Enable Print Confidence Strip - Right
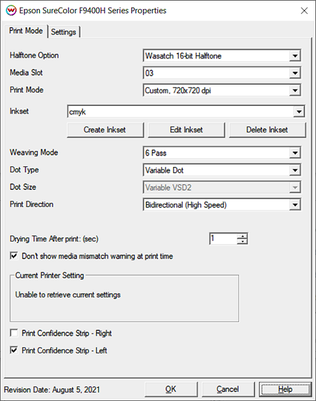This screenshot has height=401, width=316. (x=14, y=333)
